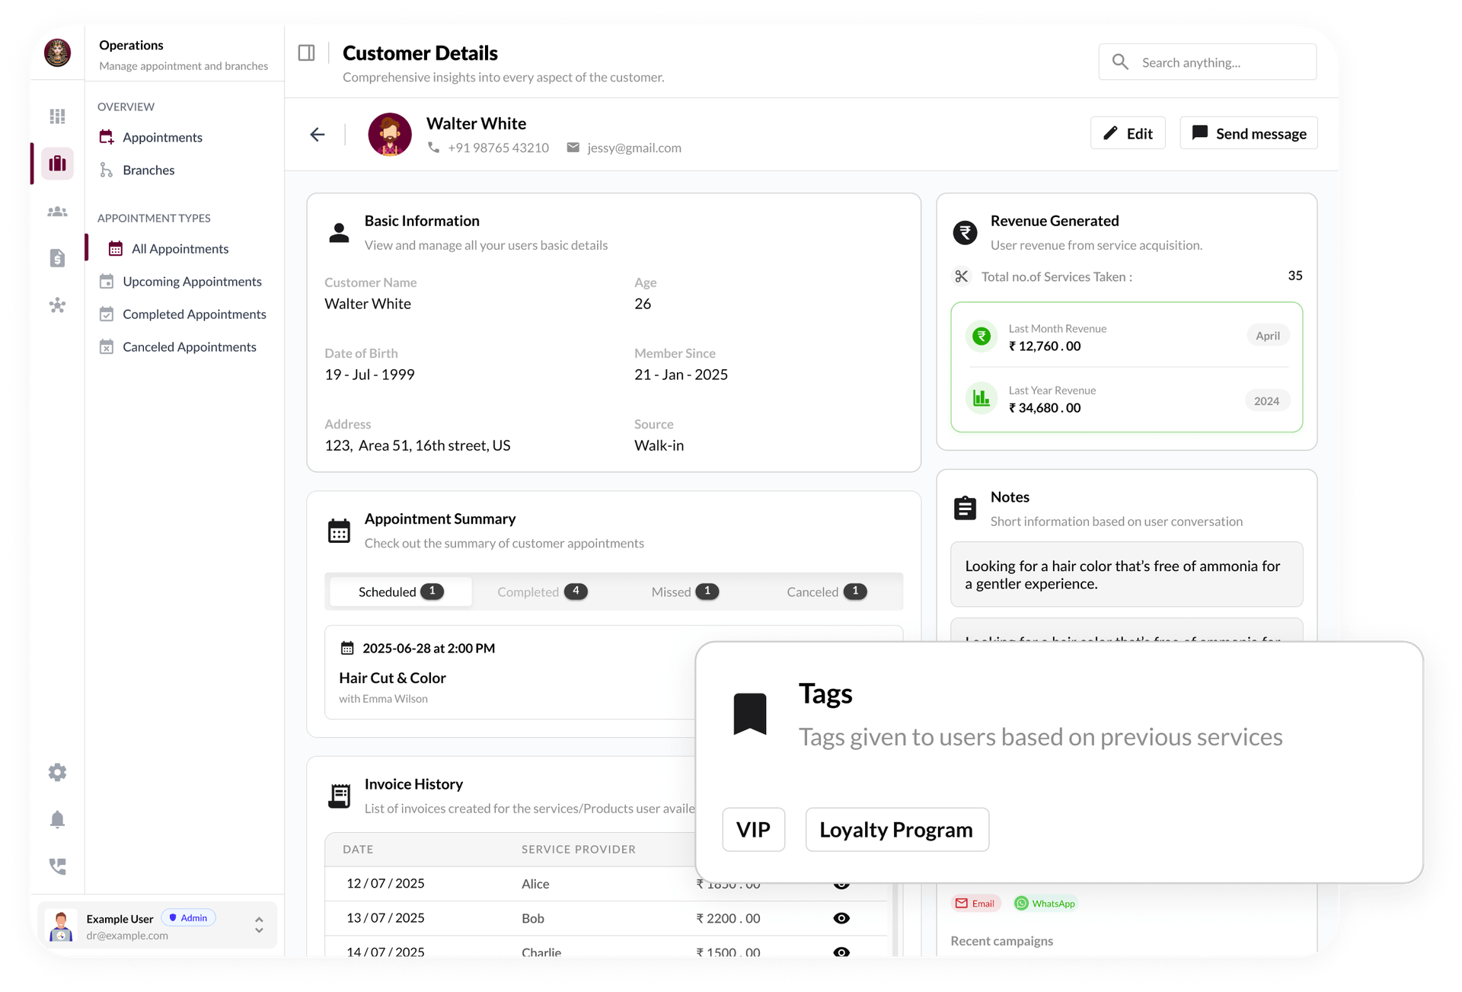Click the Send message button
The height and width of the screenshot is (992, 1462).
click(1247, 132)
